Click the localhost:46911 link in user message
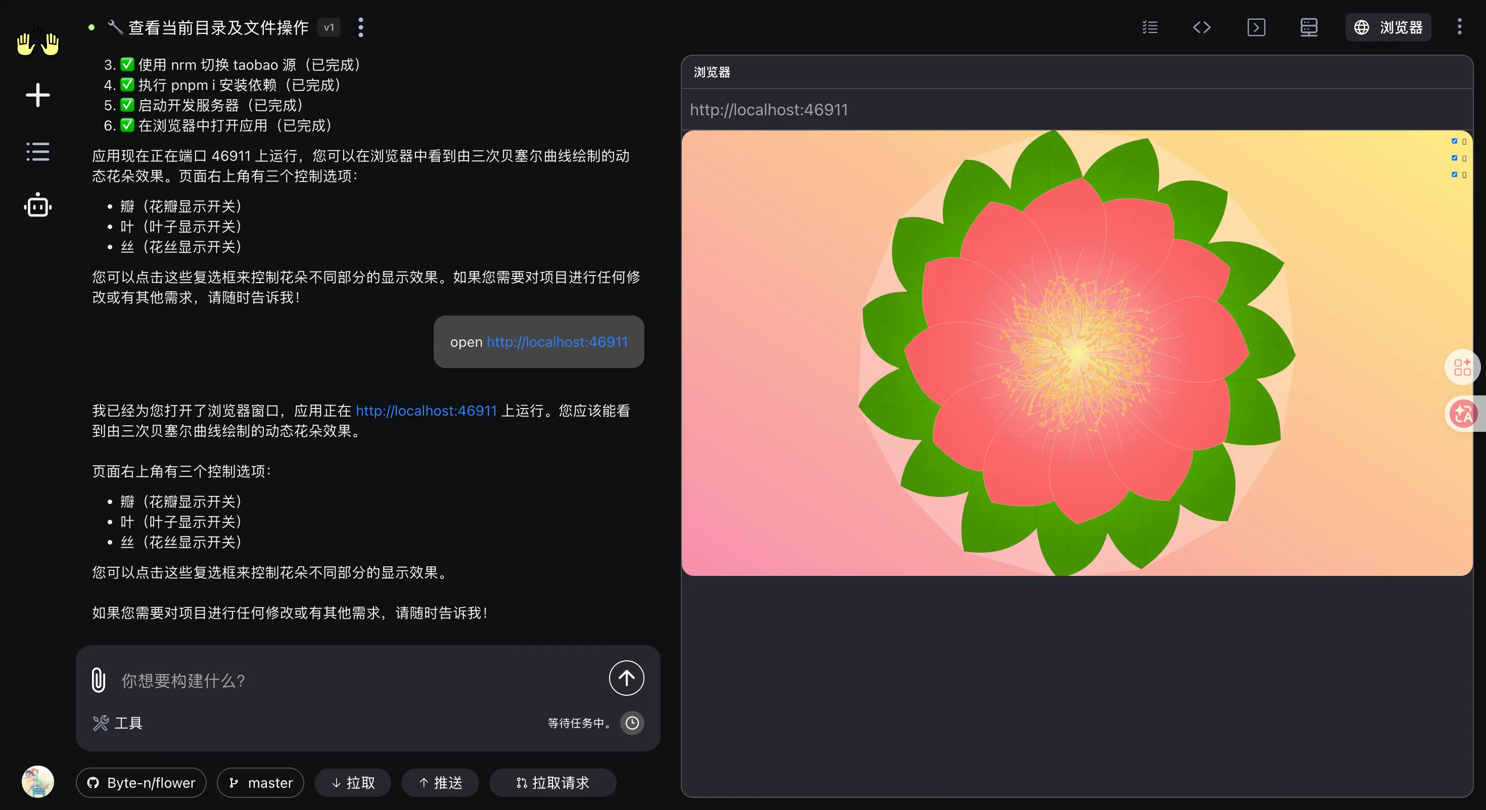The height and width of the screenshot is (810, 1486). 556,341
